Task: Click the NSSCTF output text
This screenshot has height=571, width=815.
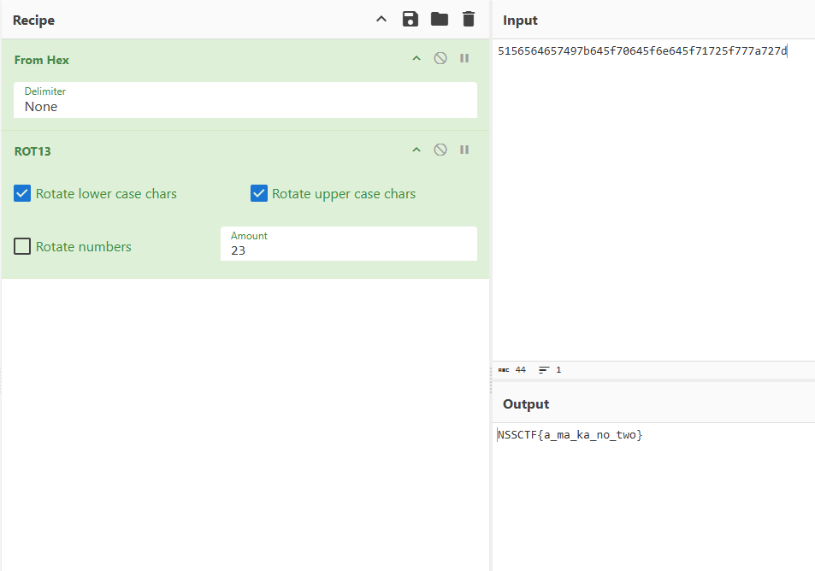Action: tap(570, 435)
